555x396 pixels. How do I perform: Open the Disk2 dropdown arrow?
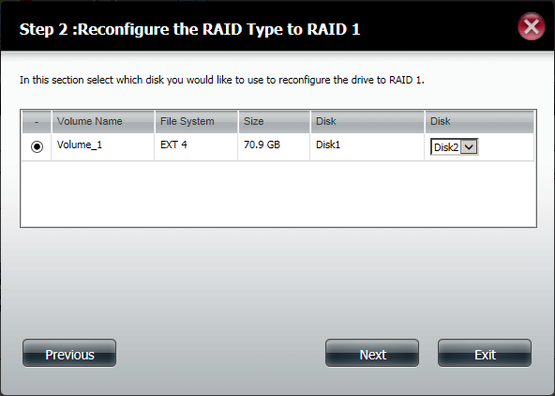click(469, 146)
